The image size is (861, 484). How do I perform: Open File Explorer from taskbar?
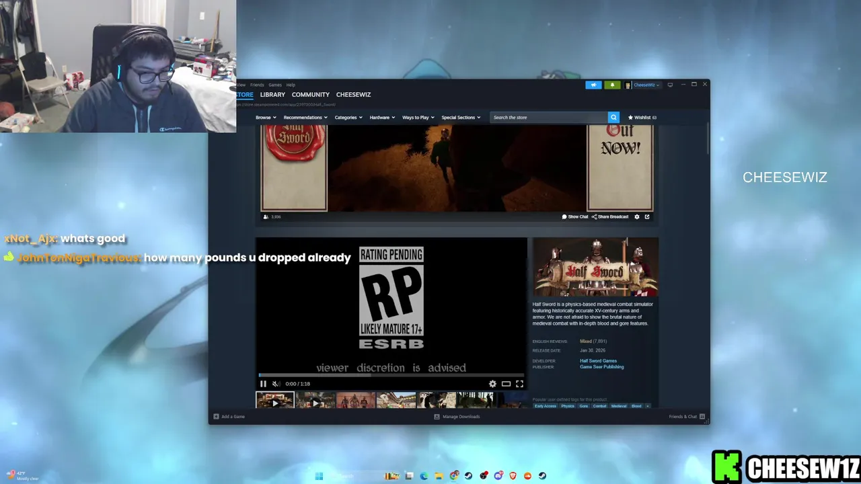click(x=439, y=476)
